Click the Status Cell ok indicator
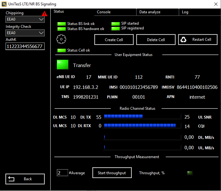The width and height of the screenshot is (221, 191). [61, 51]
